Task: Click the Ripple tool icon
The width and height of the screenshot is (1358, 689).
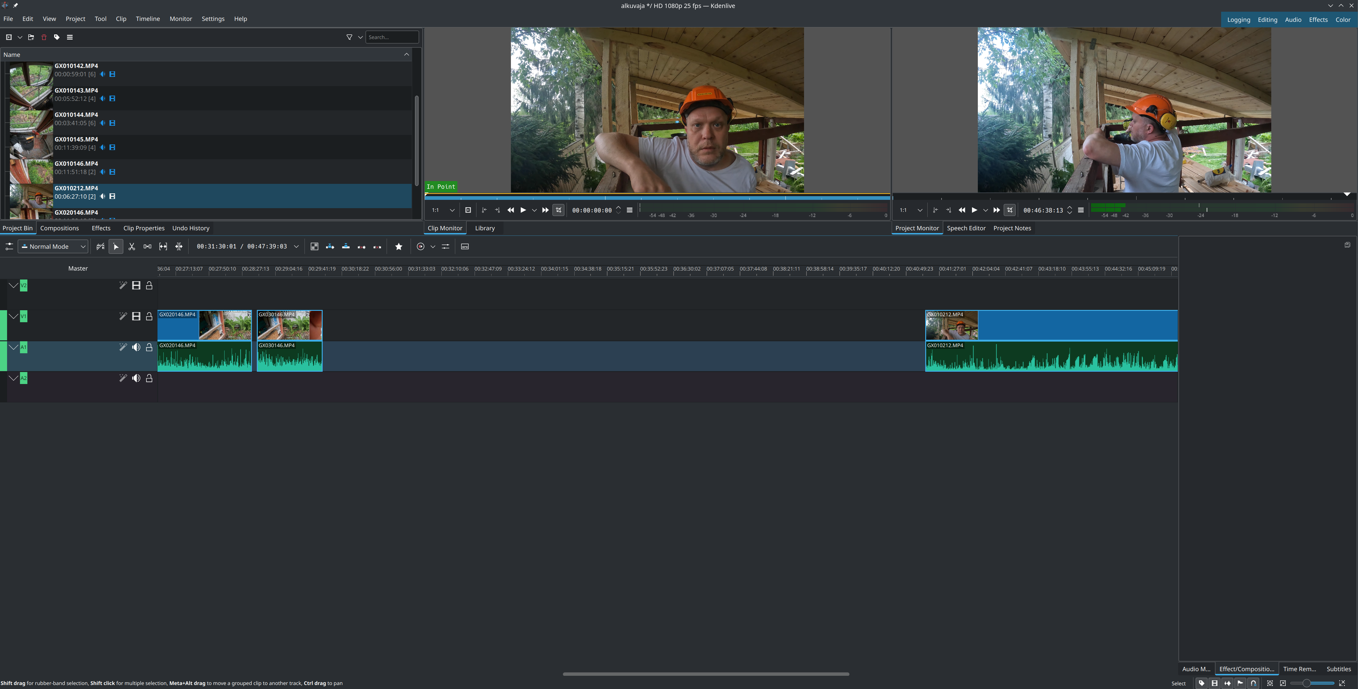Action: (x=179, y=247)
